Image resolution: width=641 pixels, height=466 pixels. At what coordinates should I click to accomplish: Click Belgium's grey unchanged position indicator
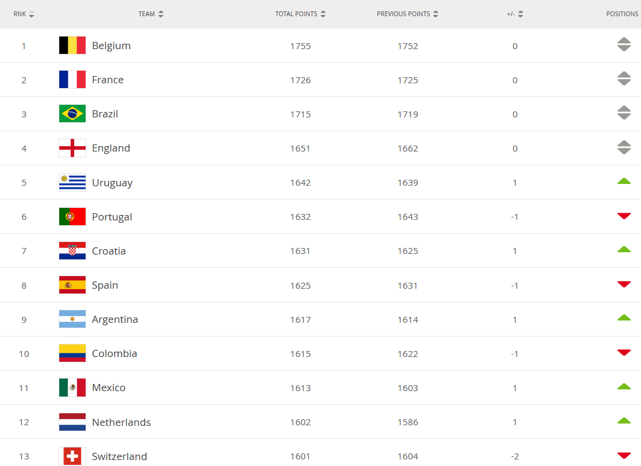[x=624, y=44]
